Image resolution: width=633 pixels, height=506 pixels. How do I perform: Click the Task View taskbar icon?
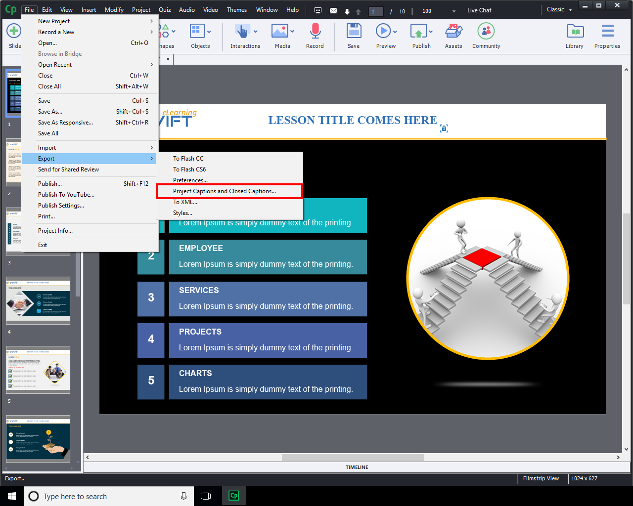pos(206,496)
